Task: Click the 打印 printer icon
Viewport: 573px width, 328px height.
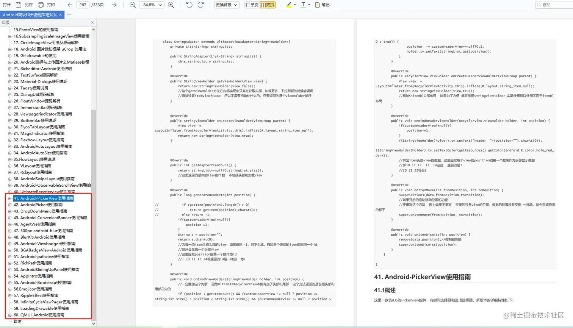Action: (41, 5)
